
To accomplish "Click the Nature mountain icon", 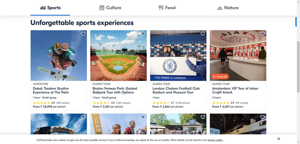I will tap(220, 8).
